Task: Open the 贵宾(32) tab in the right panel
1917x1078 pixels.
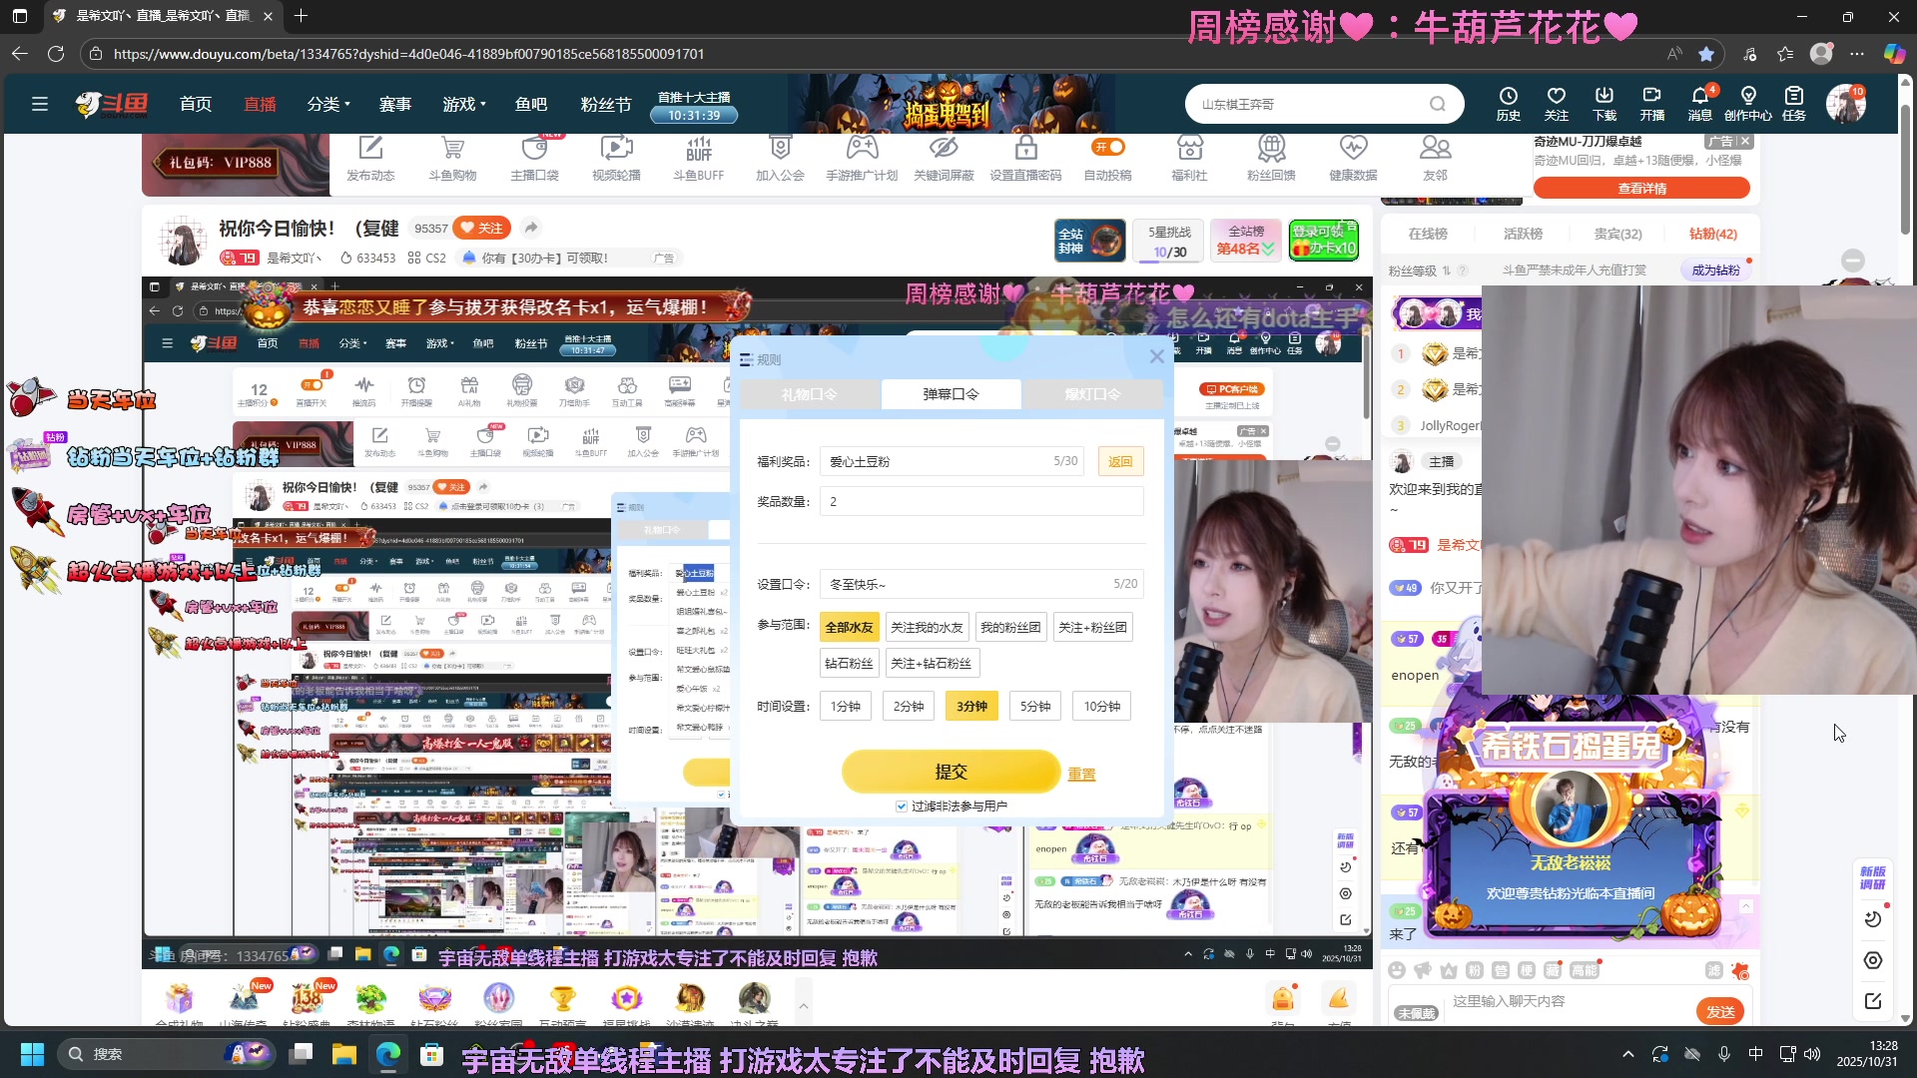Action: point(1618,233)
